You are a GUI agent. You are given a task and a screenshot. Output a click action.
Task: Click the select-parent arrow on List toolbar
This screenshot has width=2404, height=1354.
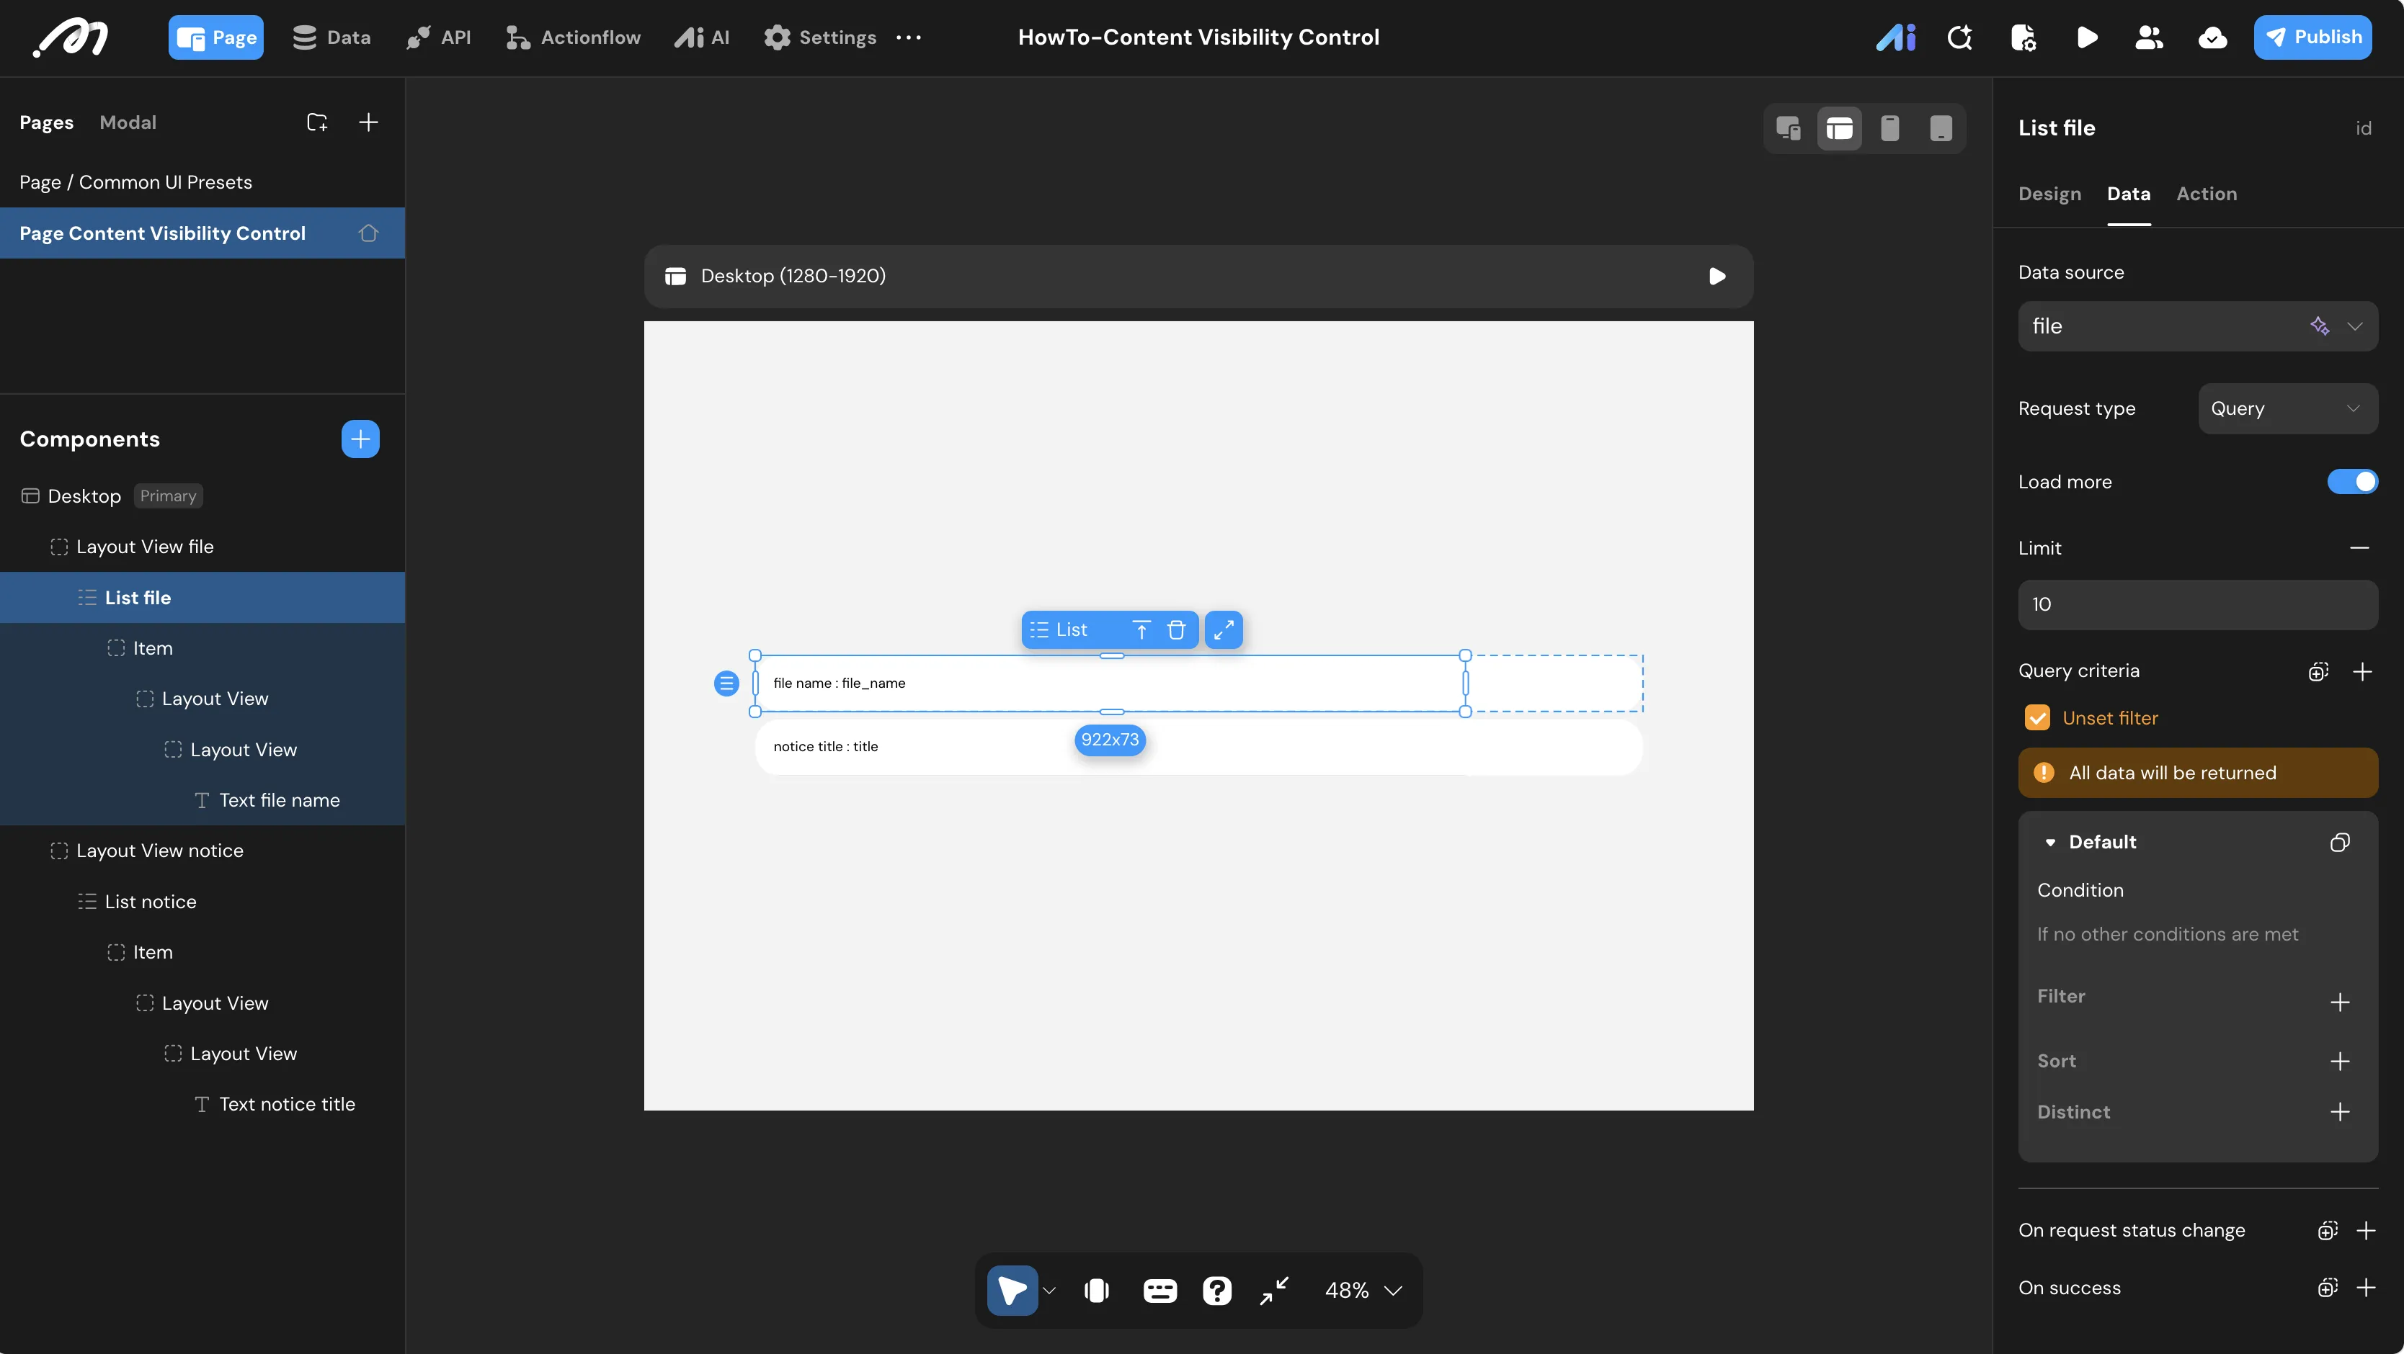click(1141, 630)
